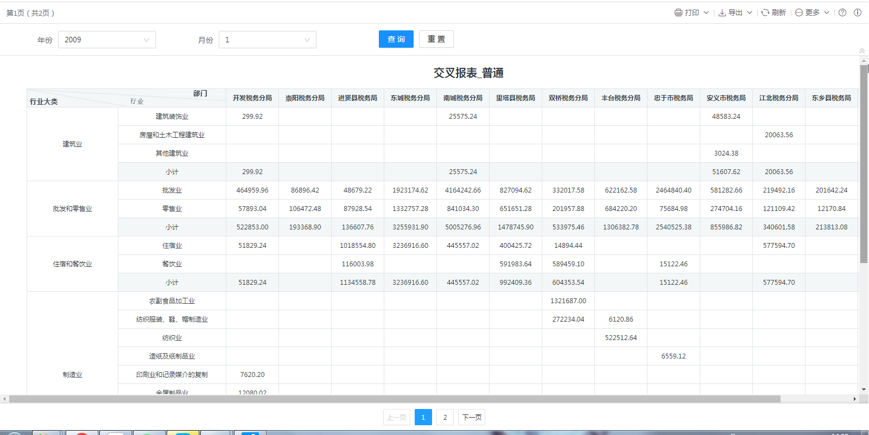Image resolution: width=869 pixels, height=435 pixels.
Task: Open help via question mark icon
Action: pos(842,12)
